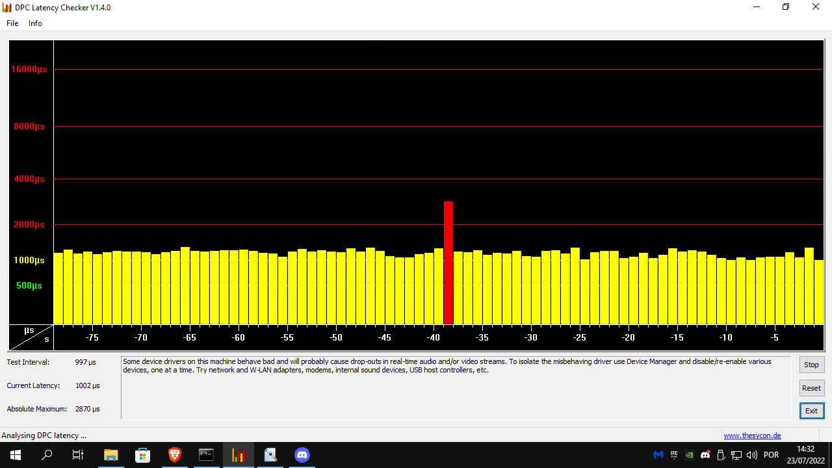Image resolution: width=832 pixels, height=468 pixels.
Task: Open the File menu
Action: (x=12, y=23)
